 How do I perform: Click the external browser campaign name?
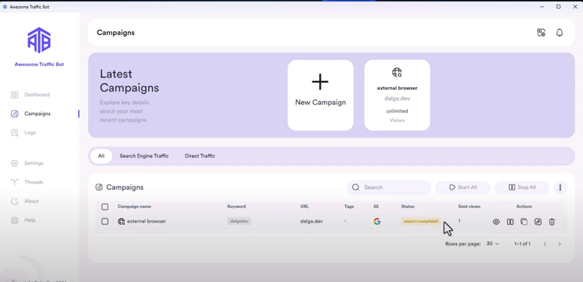coord(146,221)
